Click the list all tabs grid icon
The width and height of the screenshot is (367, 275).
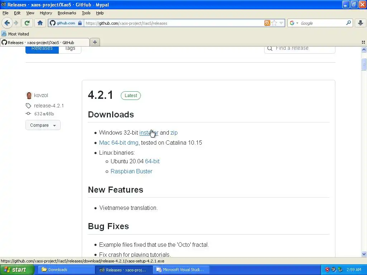363,42
